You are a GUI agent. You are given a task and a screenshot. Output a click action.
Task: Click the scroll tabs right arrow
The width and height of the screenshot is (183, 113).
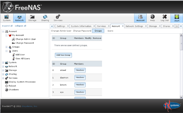click(177, 26)
